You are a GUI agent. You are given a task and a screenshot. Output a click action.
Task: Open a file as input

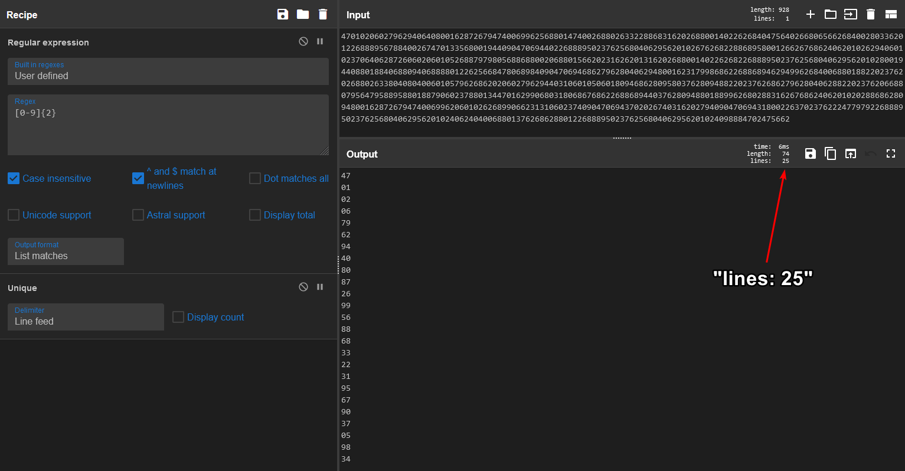pyautogui.click(x=831, y=14)
